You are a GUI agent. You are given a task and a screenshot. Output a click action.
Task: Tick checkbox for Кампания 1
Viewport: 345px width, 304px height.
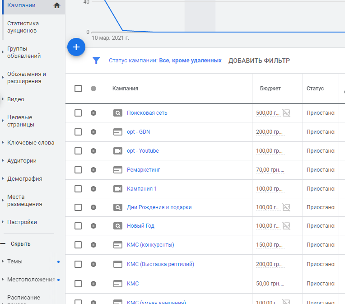point(78,189)
